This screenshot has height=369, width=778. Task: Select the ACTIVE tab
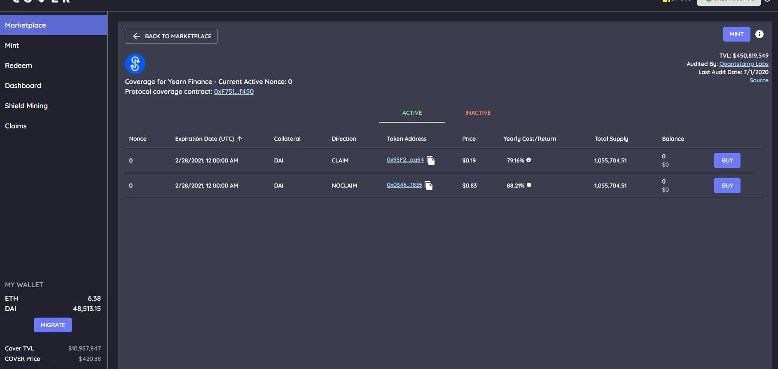click(x=412, y=113)
